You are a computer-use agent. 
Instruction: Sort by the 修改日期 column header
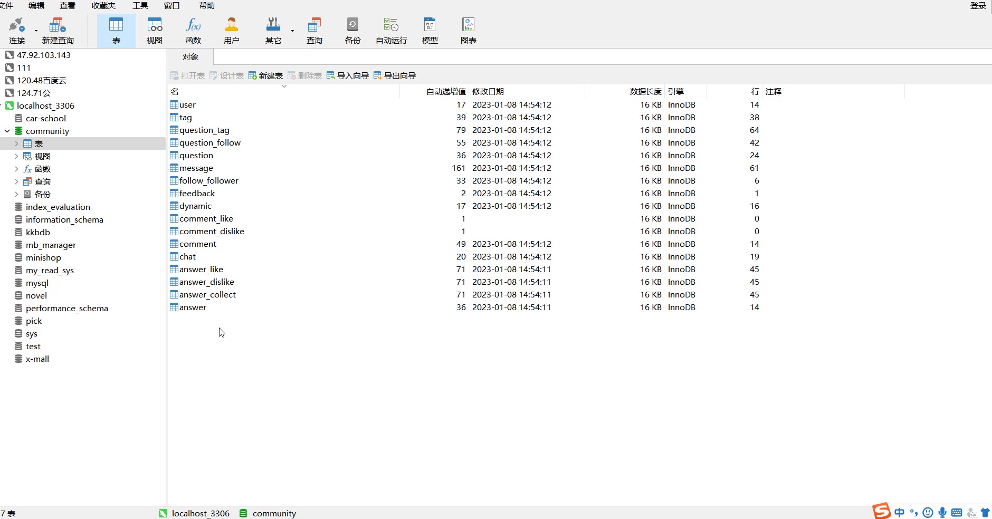coord(527,91)
